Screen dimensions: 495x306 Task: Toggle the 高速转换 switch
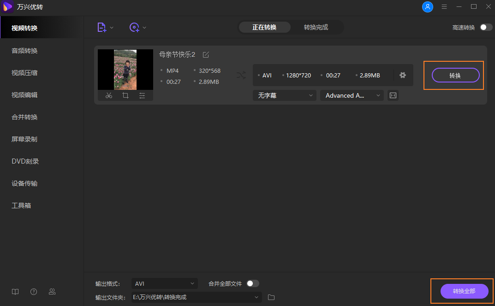pyautogui.click(x=486, y=28)
